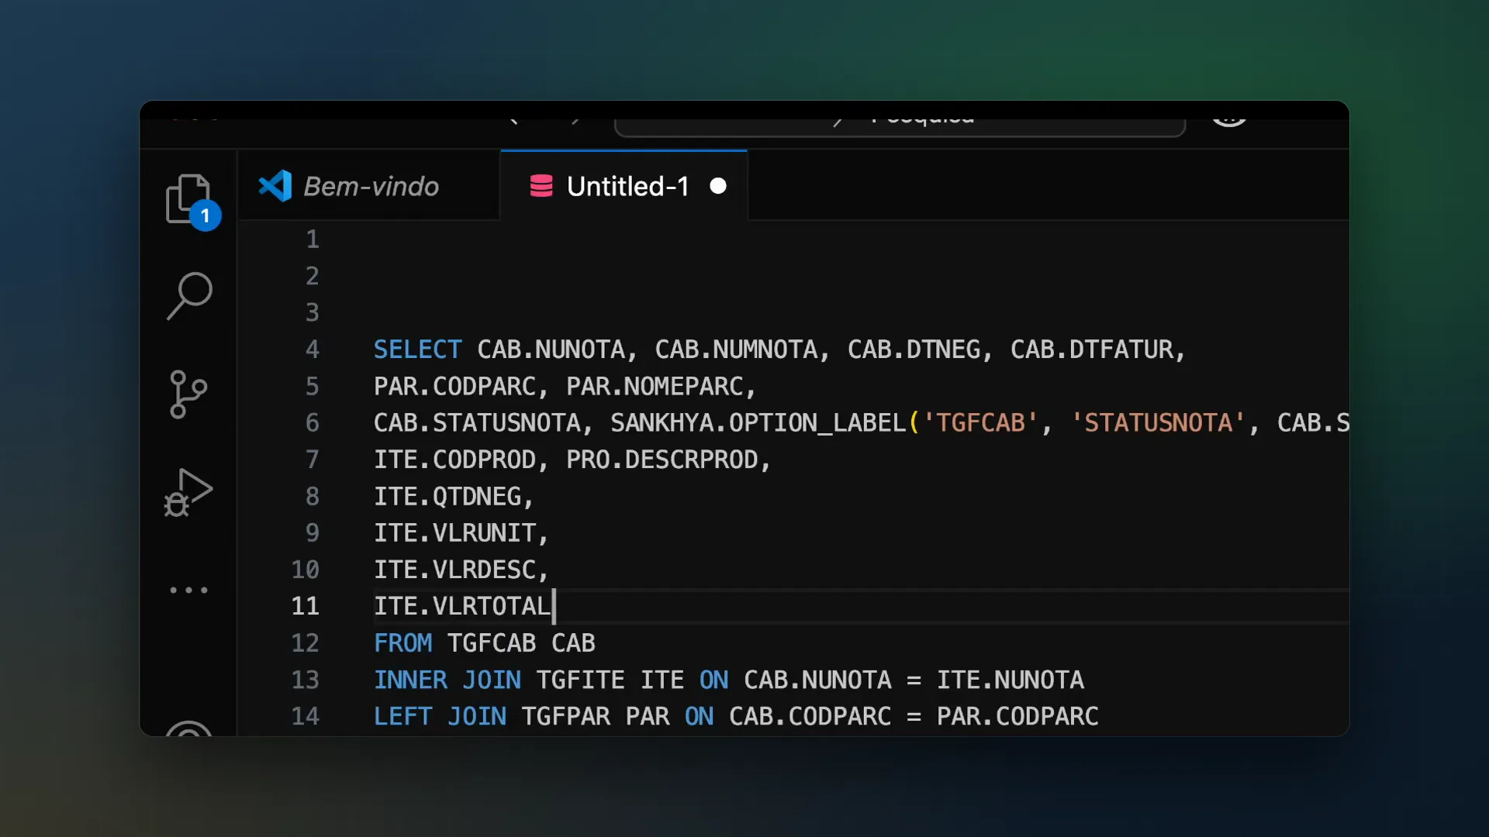Click SANKHYA.OPTION_LABEL on line 6
The height and width of the screenshot is (837, 1489).
[x=758, y=423]
